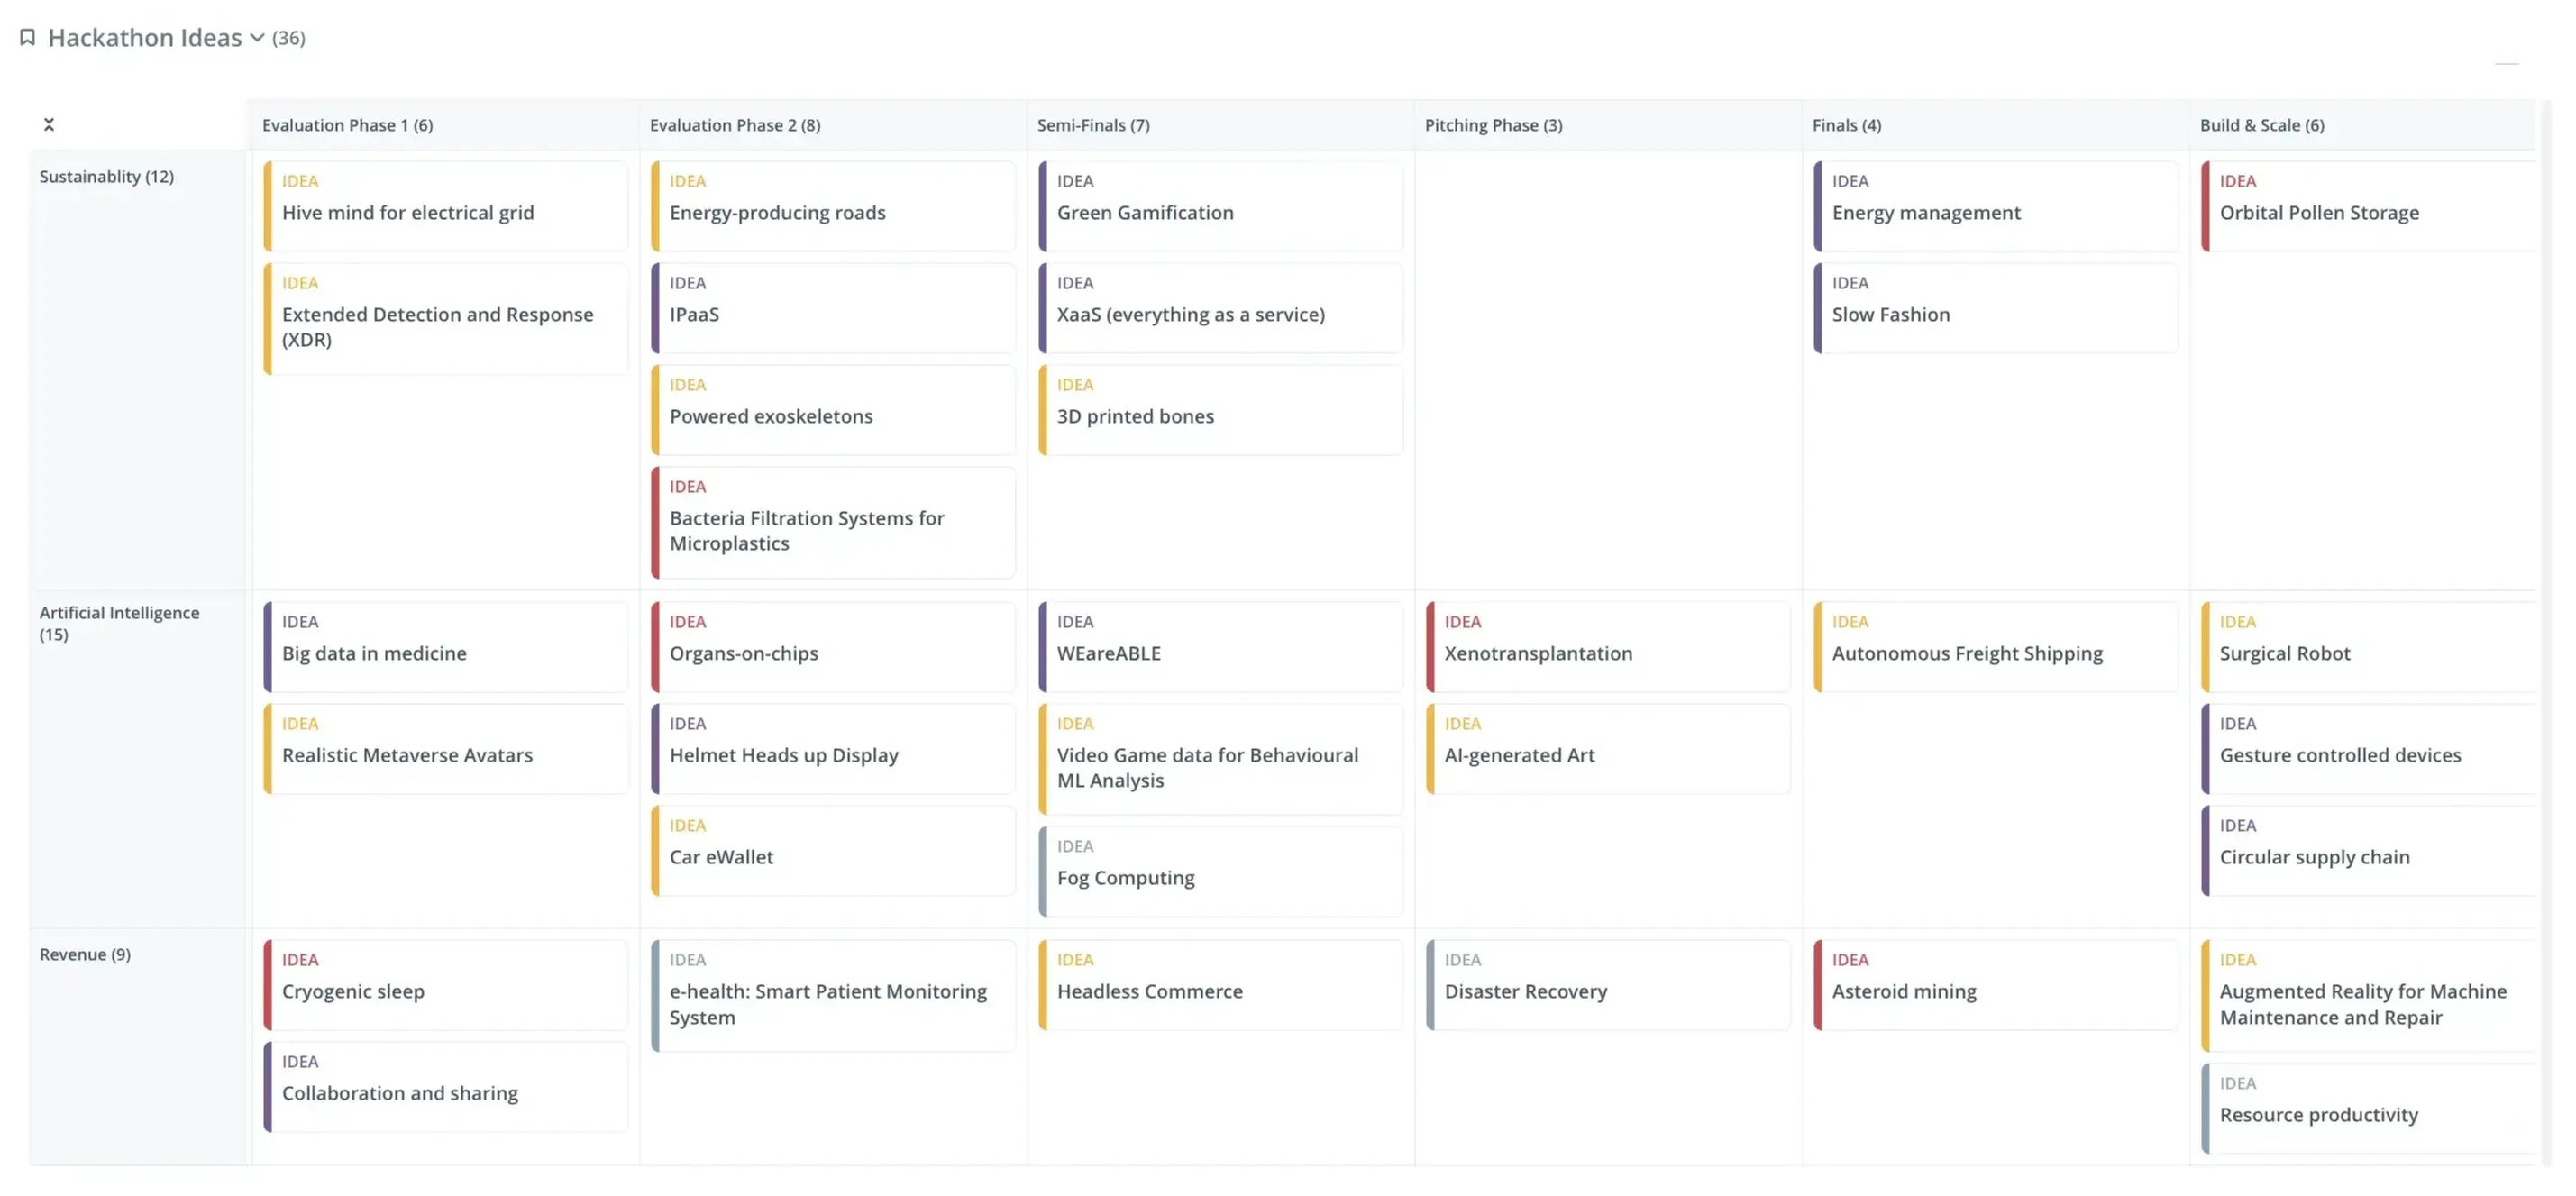Select the Semi-Finals column header
This screenshot has height=1196, width=2576.
pos(1092,125)
